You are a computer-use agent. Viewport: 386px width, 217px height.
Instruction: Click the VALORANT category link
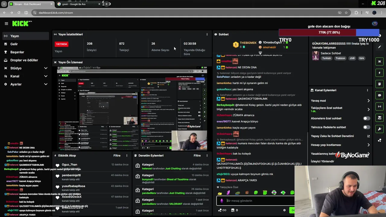176,204
